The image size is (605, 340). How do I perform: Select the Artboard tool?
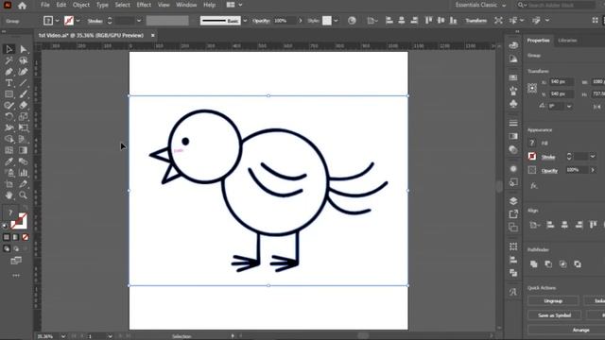click(9, 184)
